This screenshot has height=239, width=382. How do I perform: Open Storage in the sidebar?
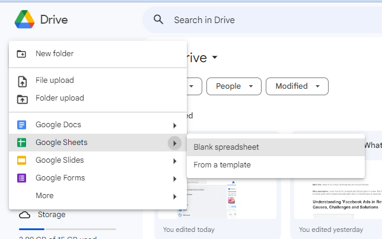(52, 215)
